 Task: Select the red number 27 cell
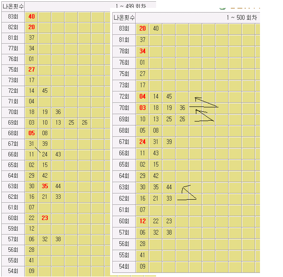pyautogui.click(x=31, y=69)
